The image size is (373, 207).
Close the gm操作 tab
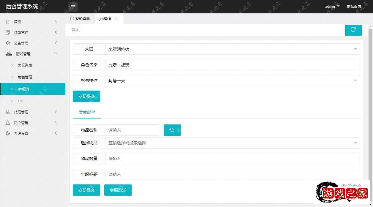pyautogui.click(x=116, y=19)
